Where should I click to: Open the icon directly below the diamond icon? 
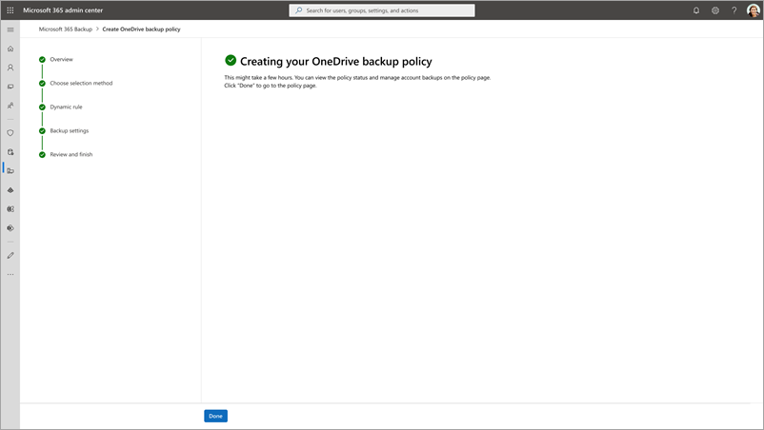tap(10, 209)
